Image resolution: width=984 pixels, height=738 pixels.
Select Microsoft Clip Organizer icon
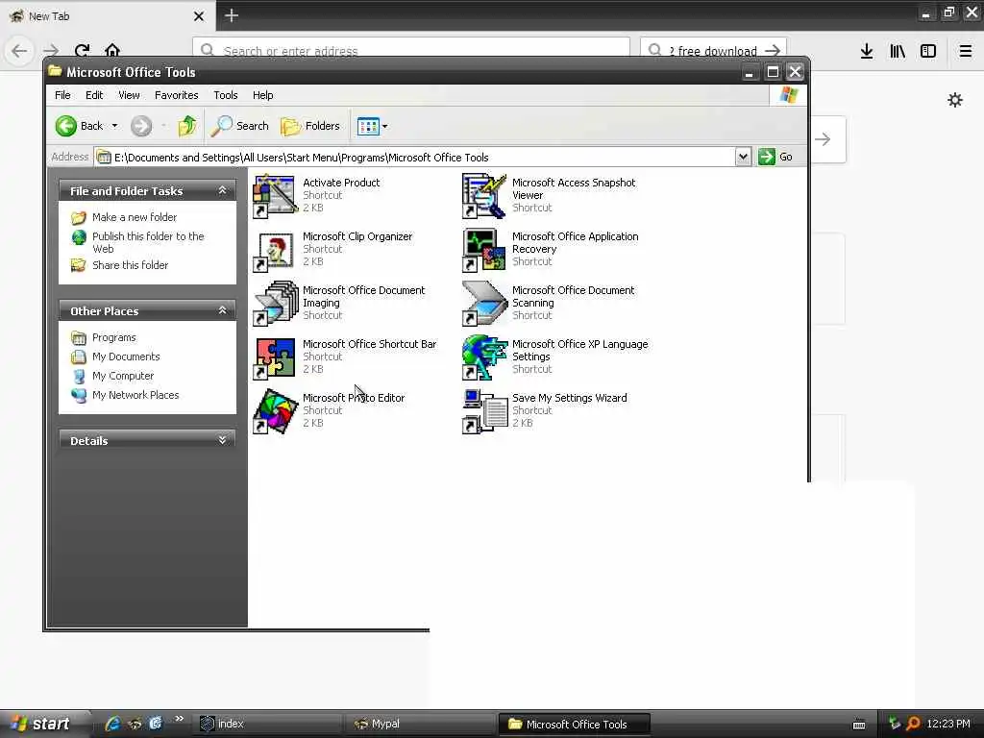(274, 251)
